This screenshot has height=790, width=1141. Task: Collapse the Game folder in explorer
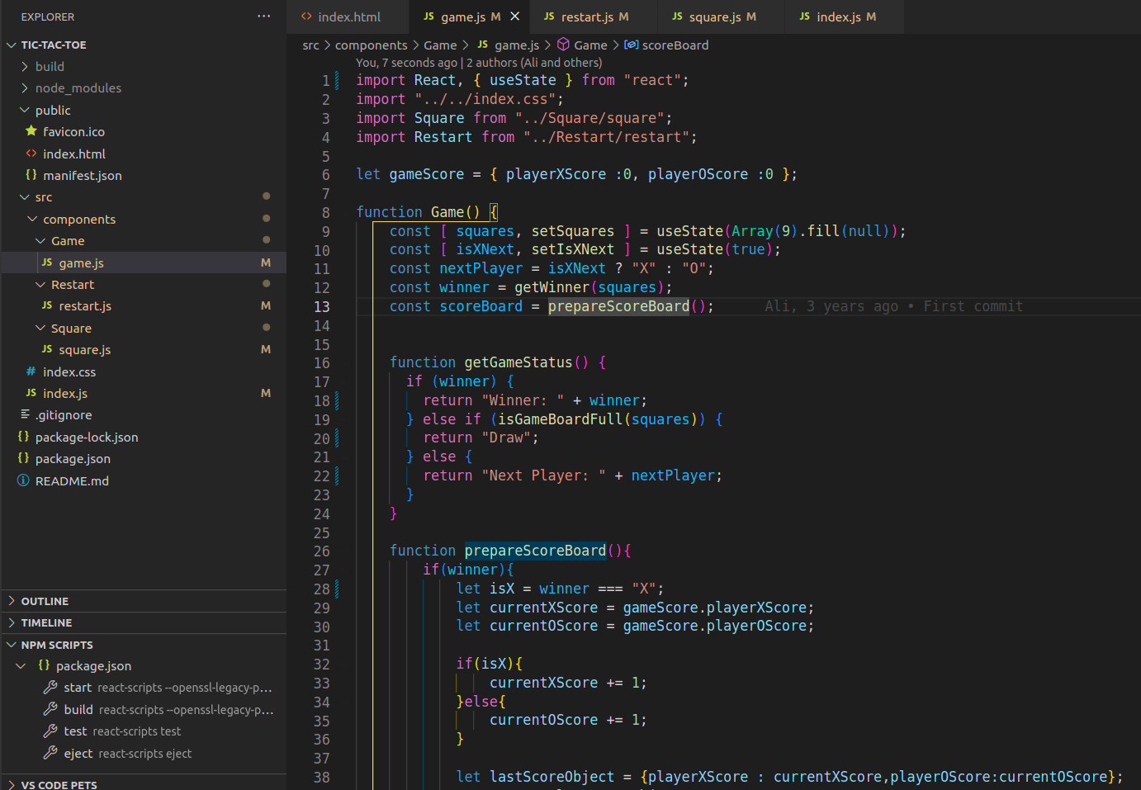click(40, 241)
